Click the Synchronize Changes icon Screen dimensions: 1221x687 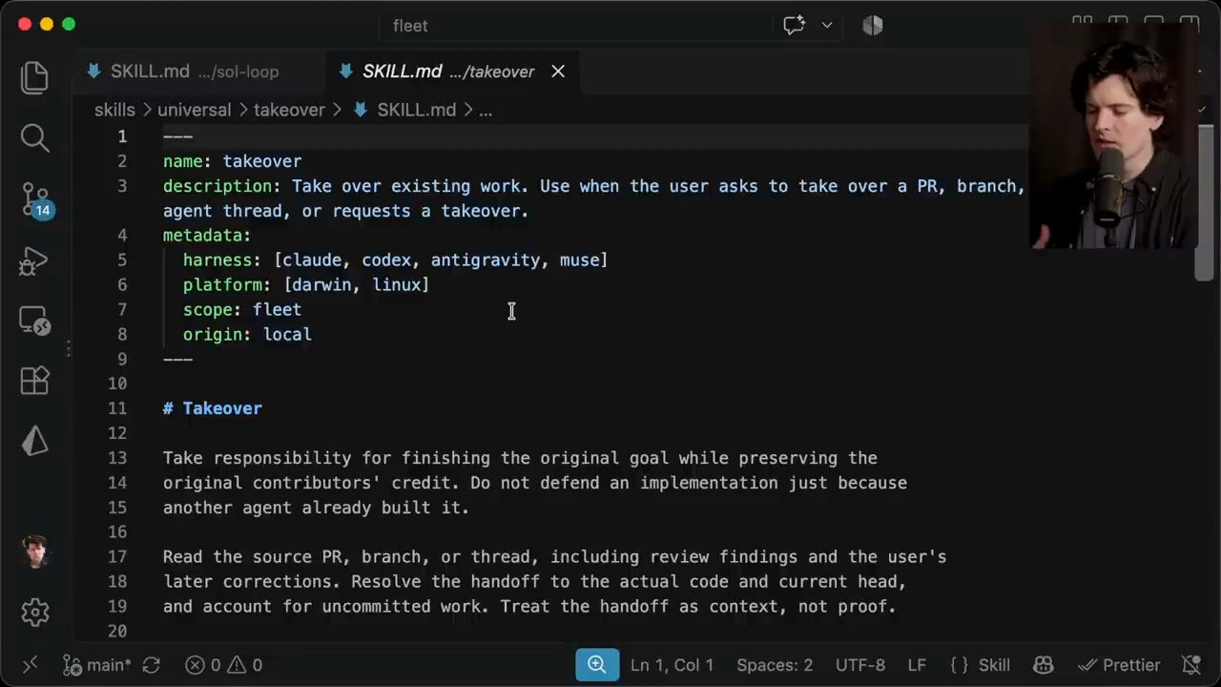152,665
